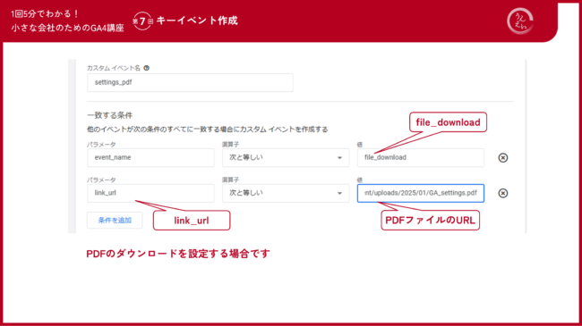Click the help icon beside カスタム イベント名
This screenshot has height=326, width=582.
coord(146,68)
